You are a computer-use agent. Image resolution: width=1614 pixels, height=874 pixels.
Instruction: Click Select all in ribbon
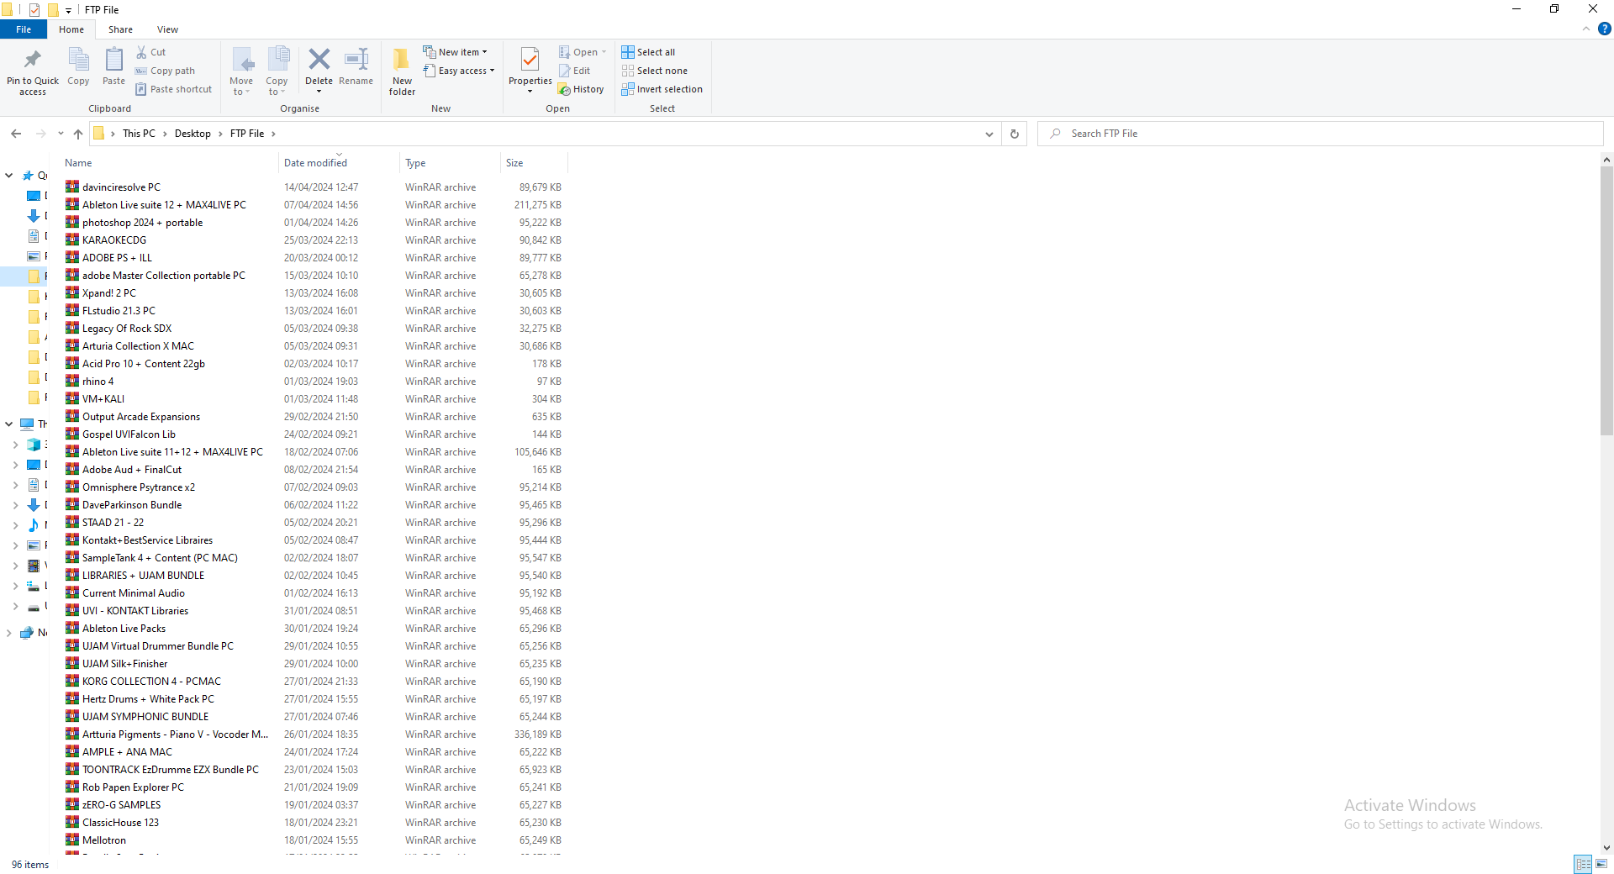pos(648,52)
